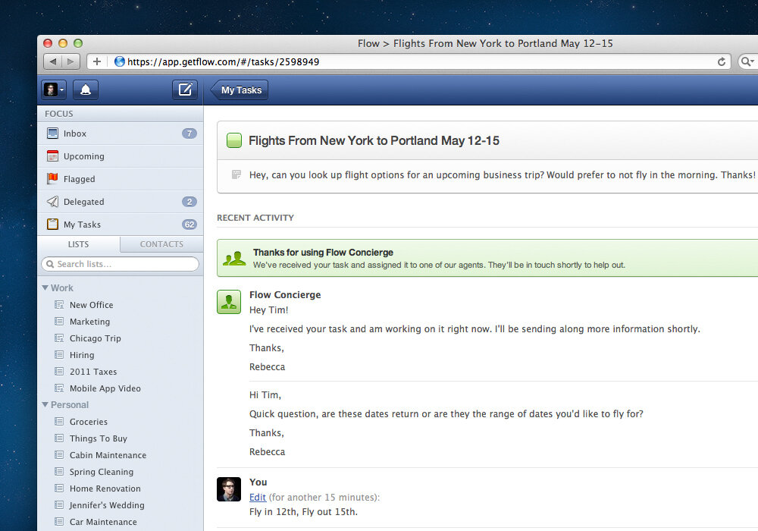Switch to the Contacts tab
The width and height of the screenshot is (758, 531).
161,244
